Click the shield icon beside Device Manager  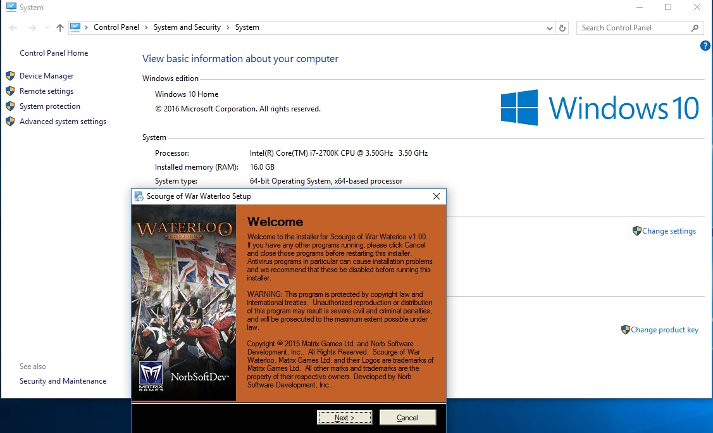point(10,76)
